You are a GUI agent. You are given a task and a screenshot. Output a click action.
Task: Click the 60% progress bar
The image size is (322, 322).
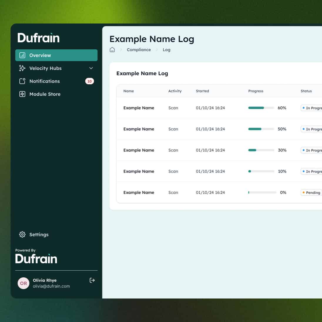(x=261, y=108)
